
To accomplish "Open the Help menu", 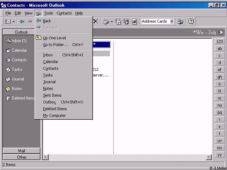I will pyautogui.click(x=79, y=13).
